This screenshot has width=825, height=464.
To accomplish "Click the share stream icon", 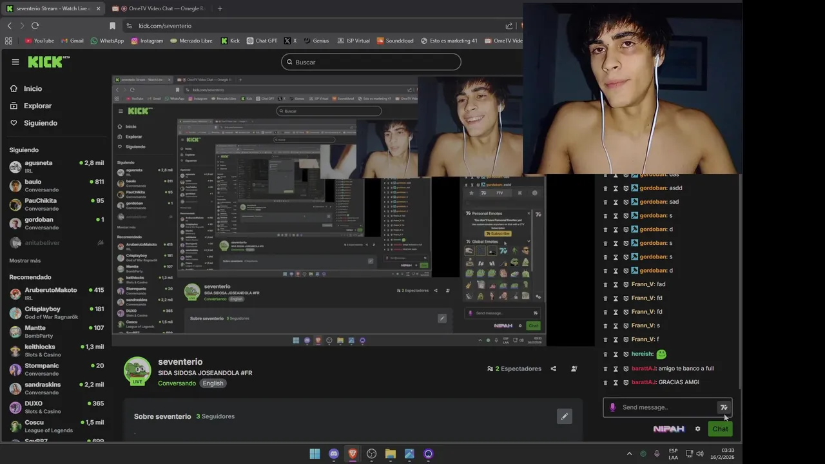I will (554, 369).
